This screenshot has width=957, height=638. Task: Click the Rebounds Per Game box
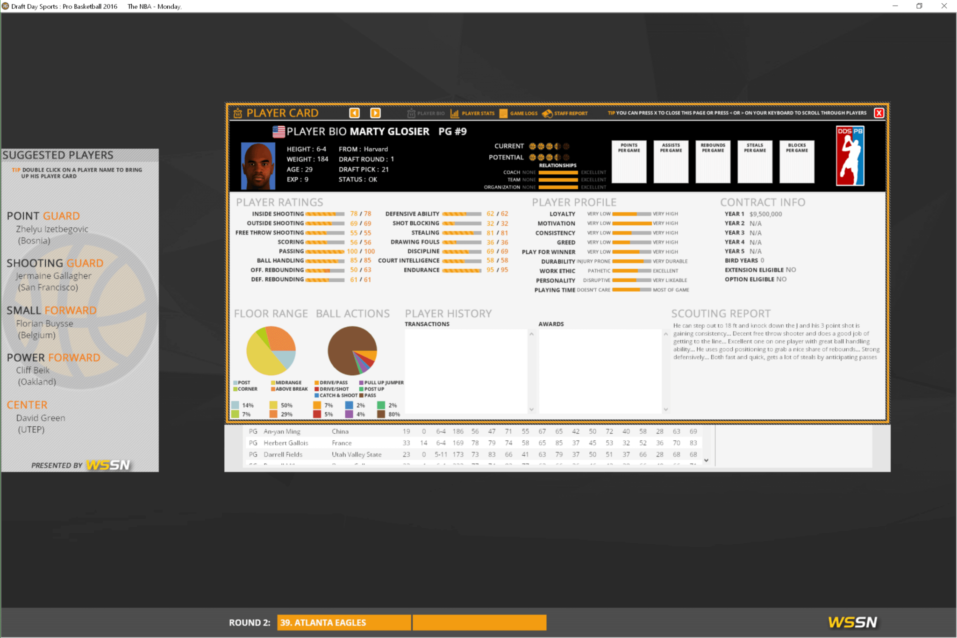(713, 161)
